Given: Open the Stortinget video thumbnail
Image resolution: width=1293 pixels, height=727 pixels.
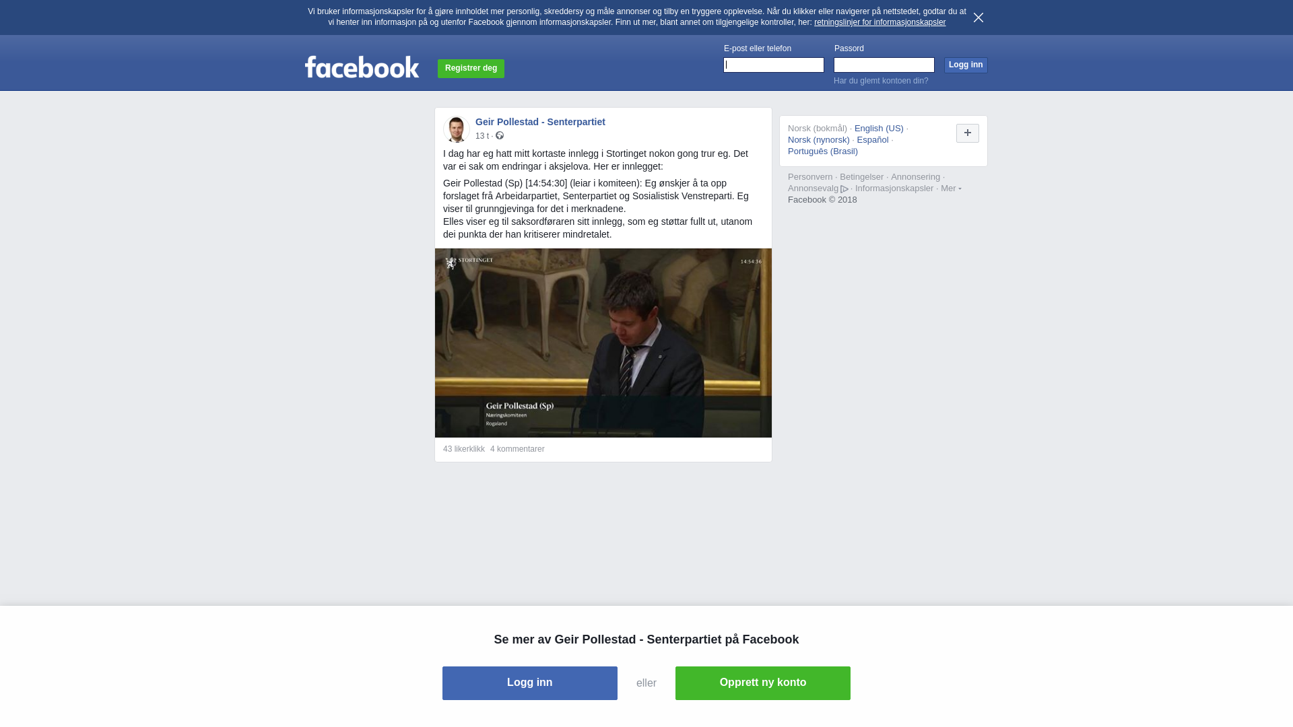Looking at the screenshot, I should coord(603,343).
